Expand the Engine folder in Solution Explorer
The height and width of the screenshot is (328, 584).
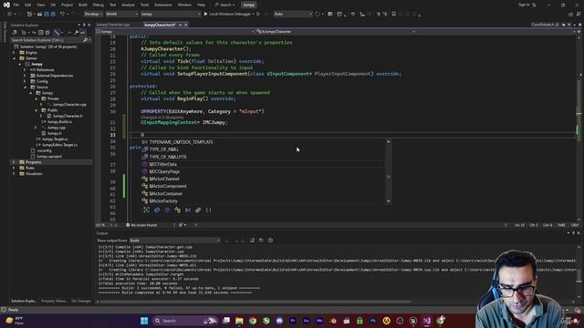[x=15, y=53]
